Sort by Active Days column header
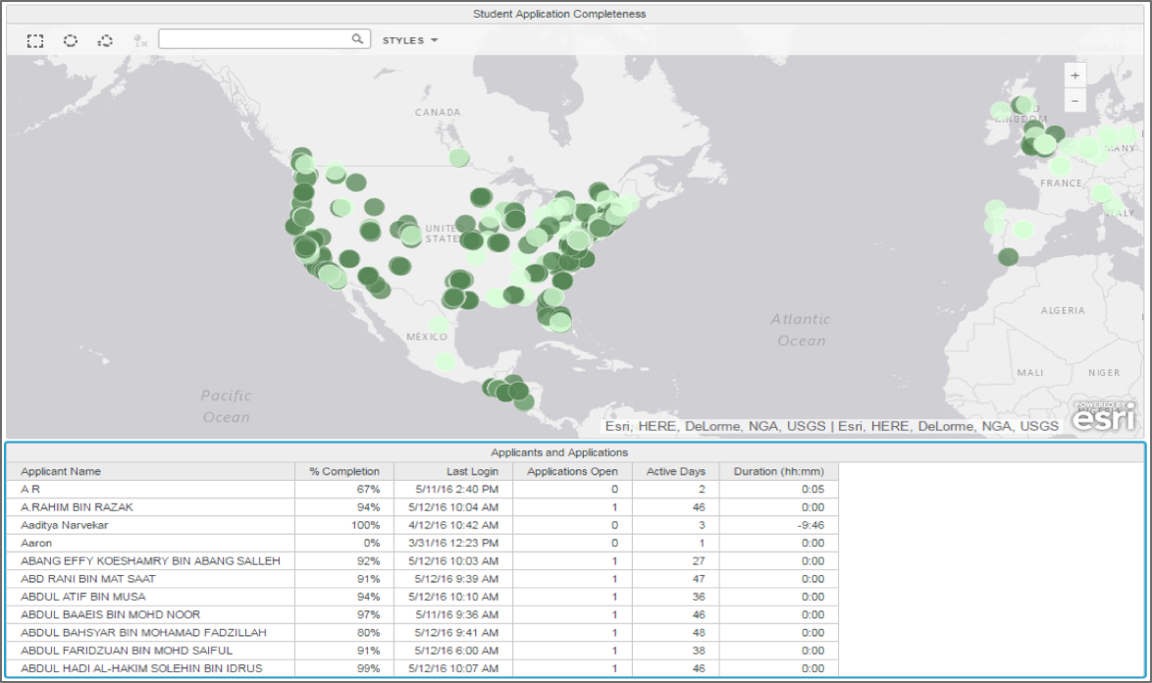 coord(675,471)
